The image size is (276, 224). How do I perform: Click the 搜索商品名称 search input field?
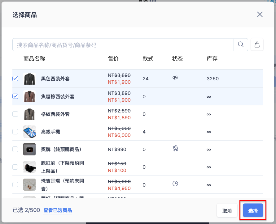point(123,45)
